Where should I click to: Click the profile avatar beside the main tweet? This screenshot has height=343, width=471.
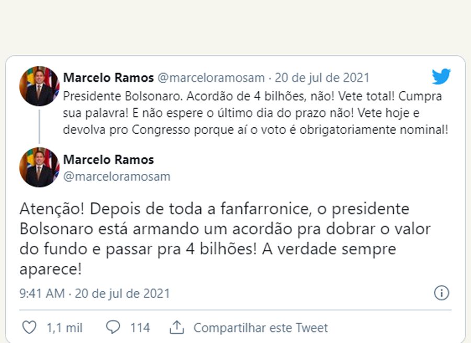click(39, 167)
